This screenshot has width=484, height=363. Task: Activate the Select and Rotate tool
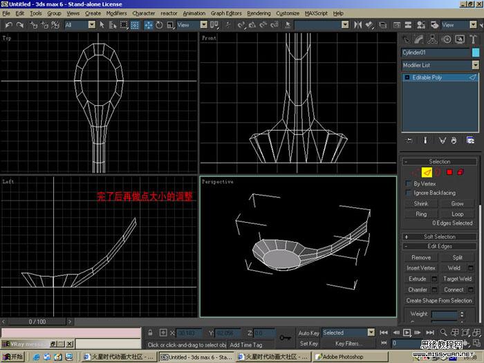[159, 25]
